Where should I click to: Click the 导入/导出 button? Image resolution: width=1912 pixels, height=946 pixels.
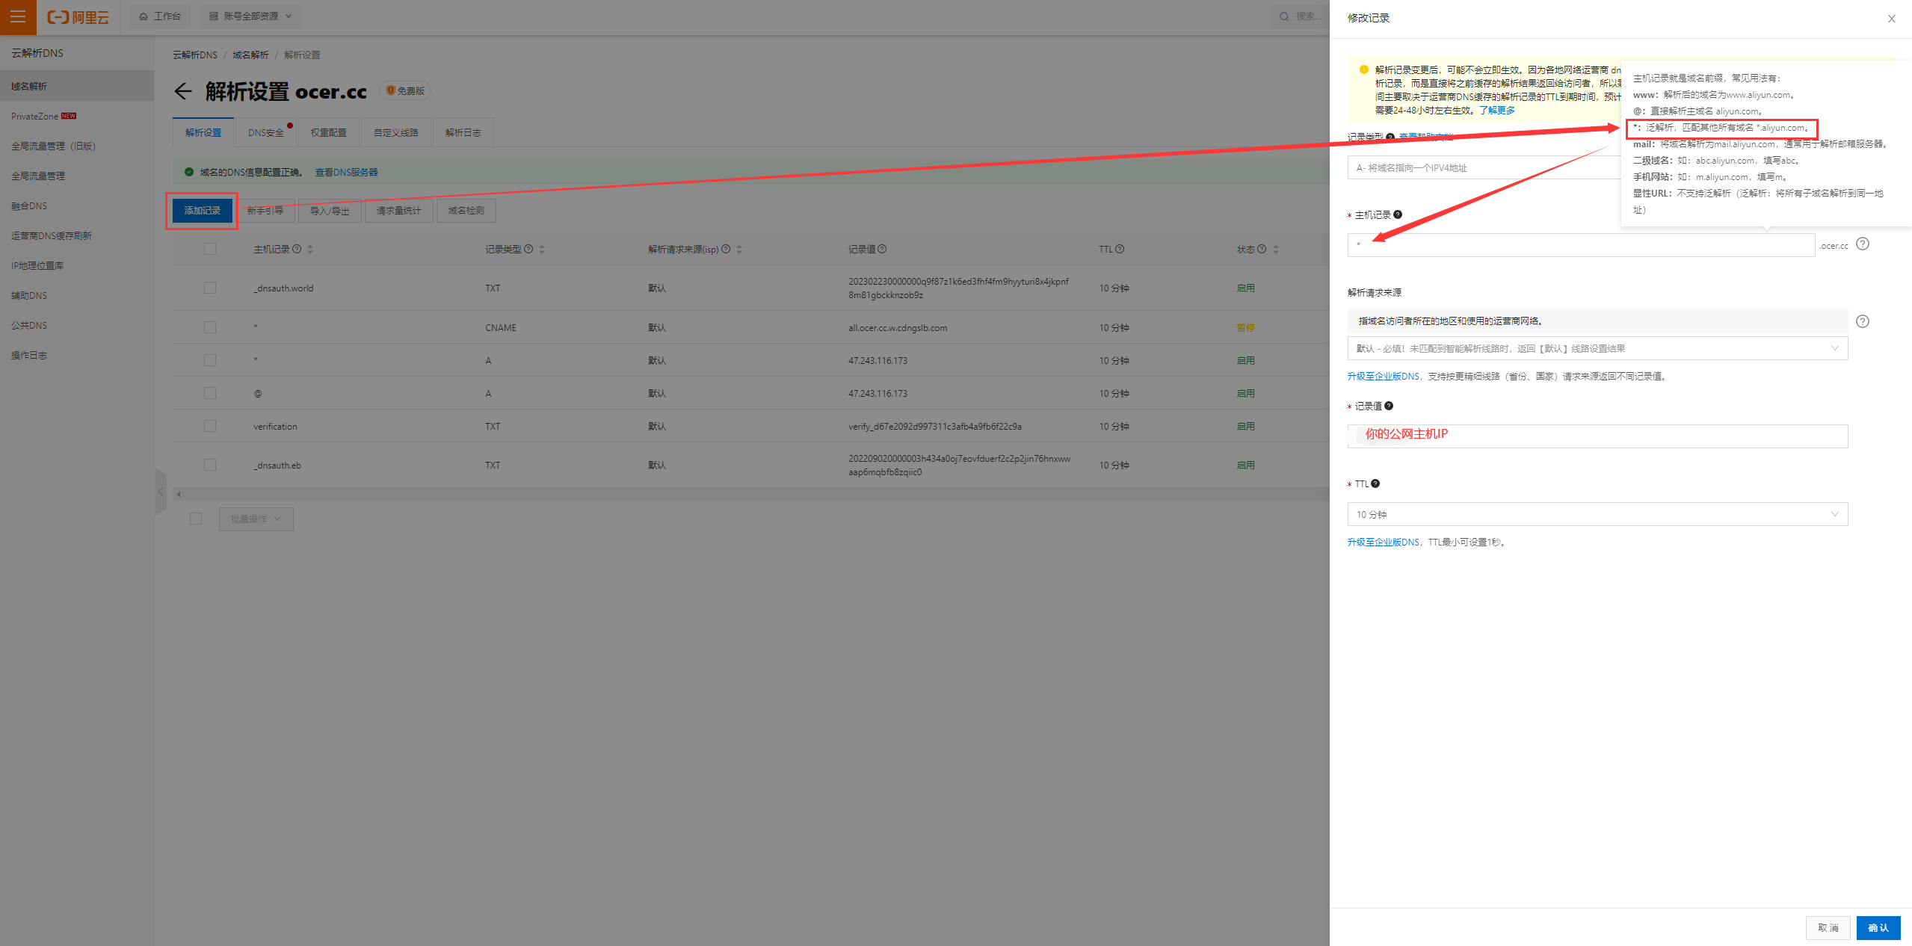coord(330,211)
